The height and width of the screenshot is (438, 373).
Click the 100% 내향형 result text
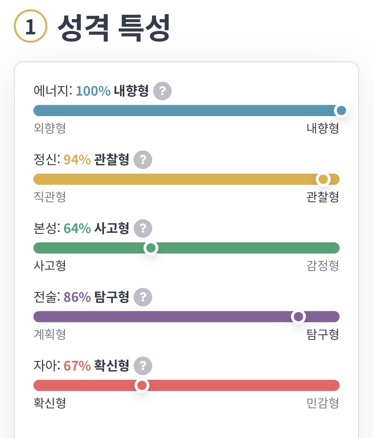[x=112, y=91]
